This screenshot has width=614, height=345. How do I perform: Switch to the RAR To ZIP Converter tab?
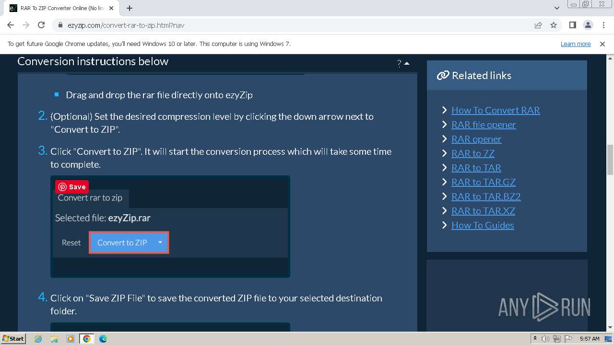point(61,8)
